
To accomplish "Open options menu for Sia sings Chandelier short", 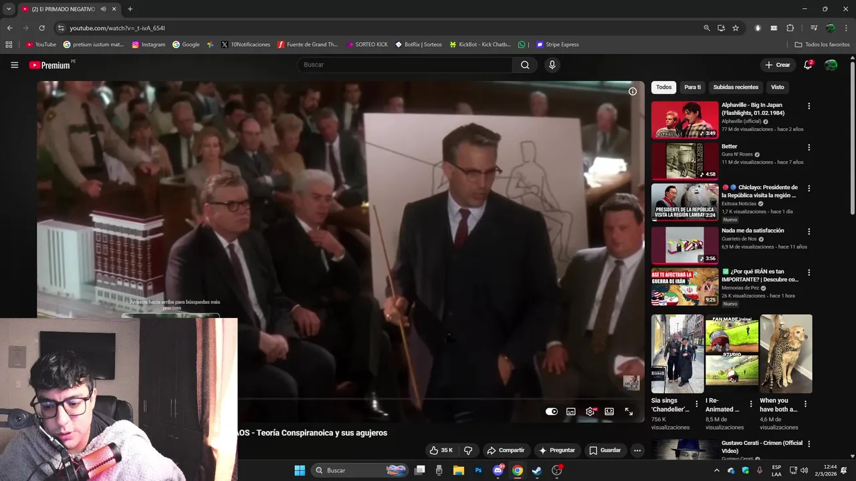I will point(697,404).
